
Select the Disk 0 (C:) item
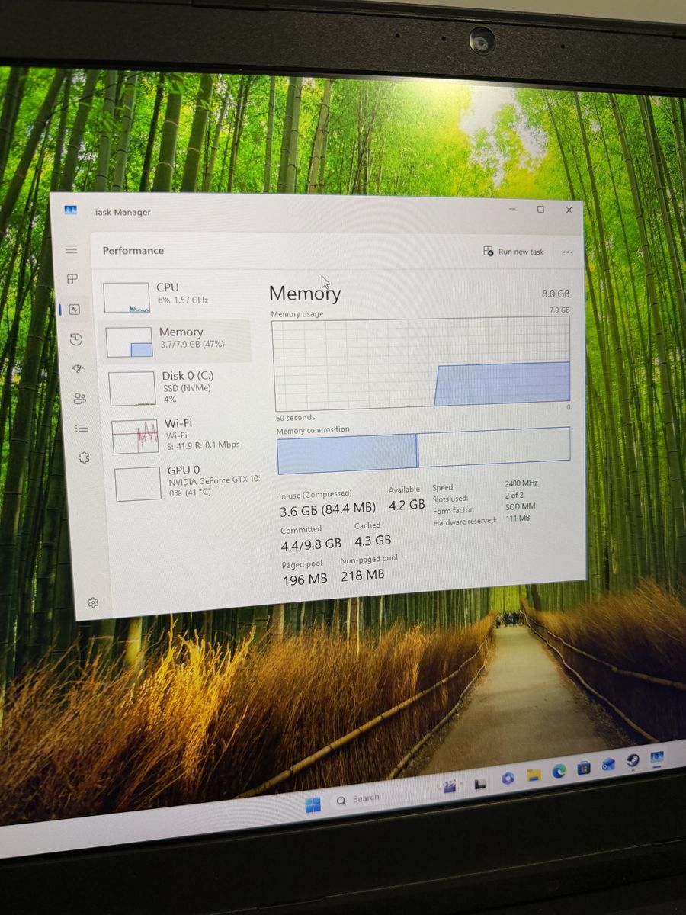(x=178, y=387)
